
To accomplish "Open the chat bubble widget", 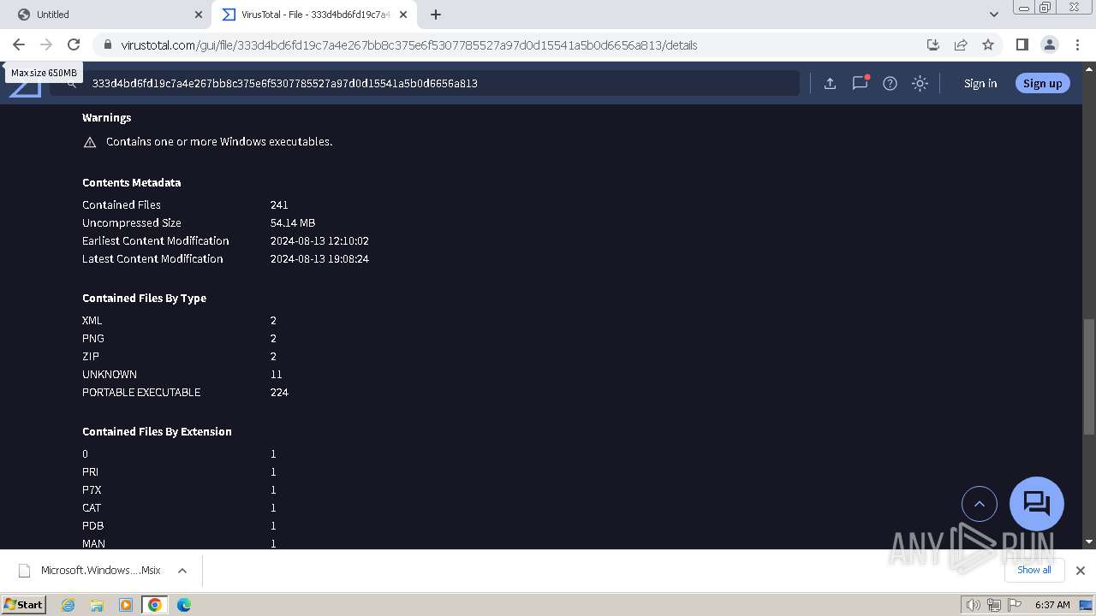I will pyautogui.click(x=1037, y=503).
